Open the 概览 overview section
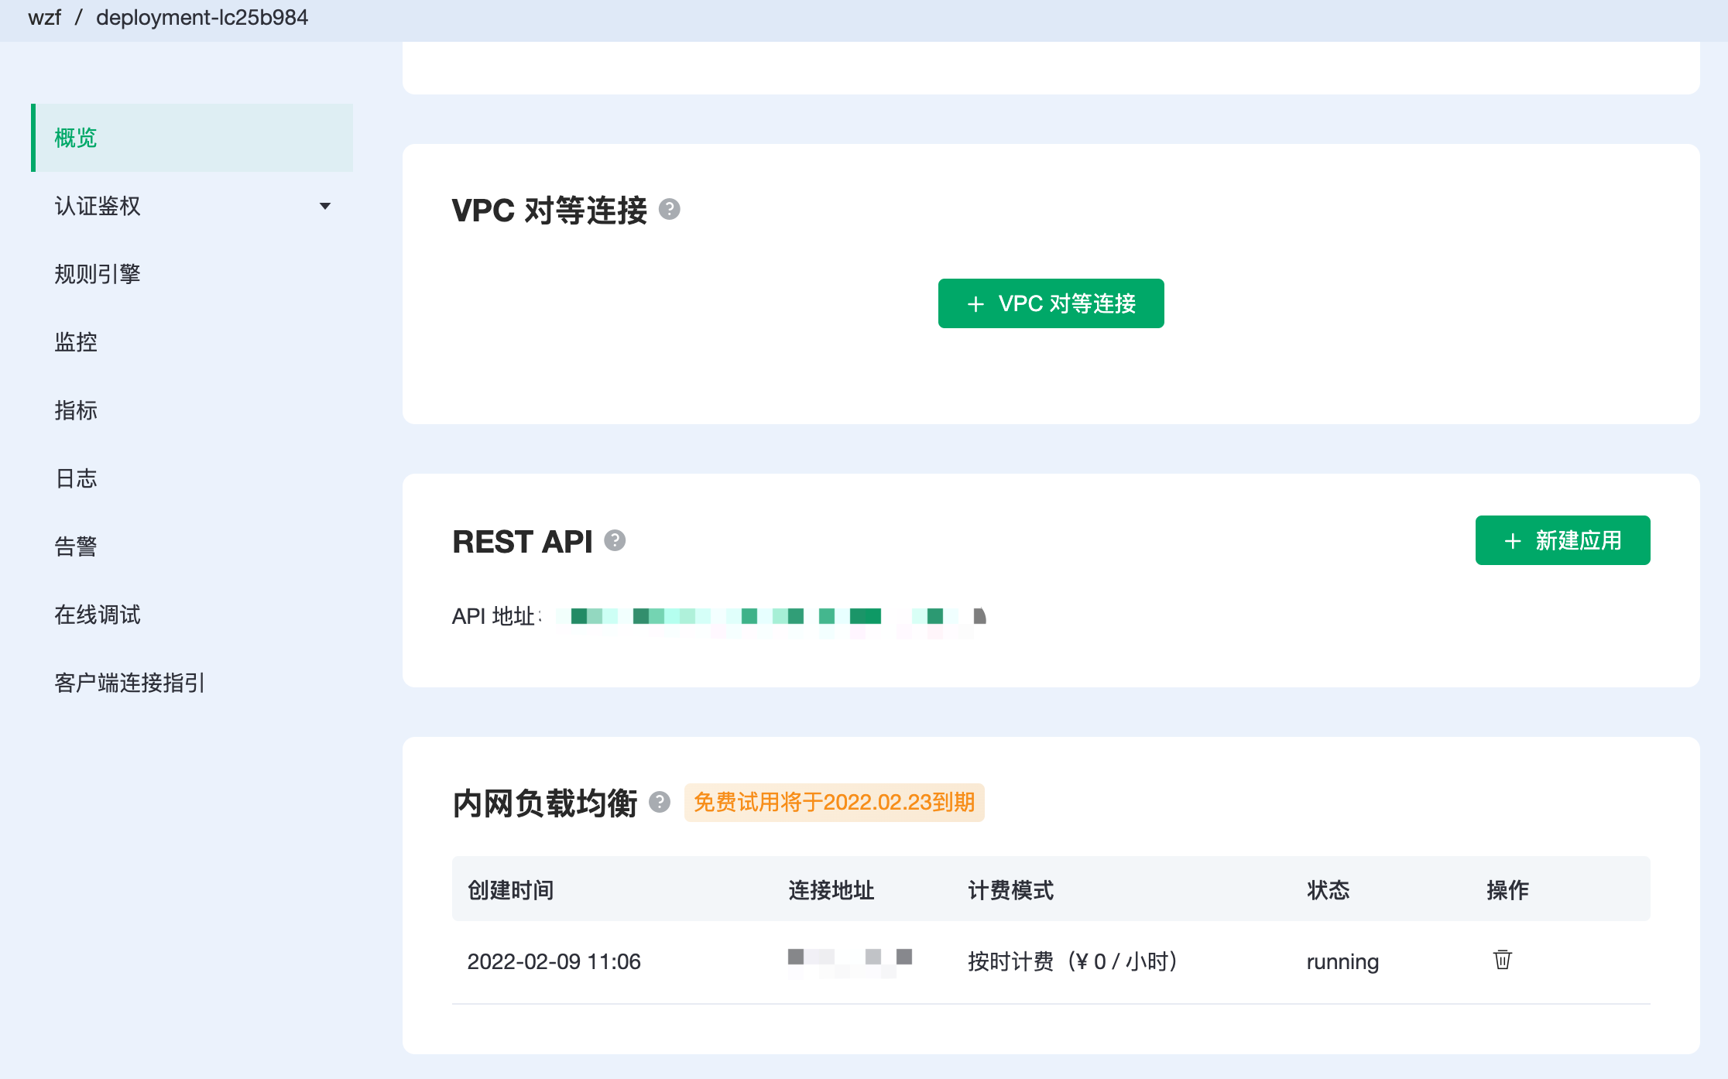Screen dimensions: 1728x1079 pyautogui.click(x=75, y=138)
